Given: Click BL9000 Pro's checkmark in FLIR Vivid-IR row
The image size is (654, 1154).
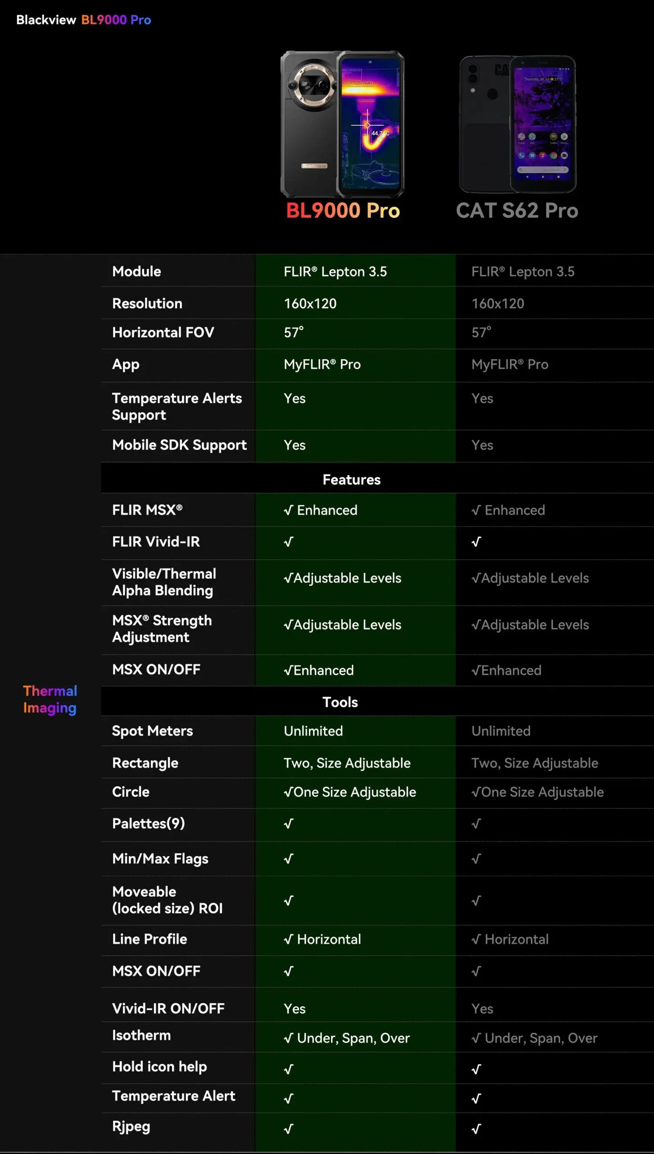Looking at the screenshot, I should point(289,541).
